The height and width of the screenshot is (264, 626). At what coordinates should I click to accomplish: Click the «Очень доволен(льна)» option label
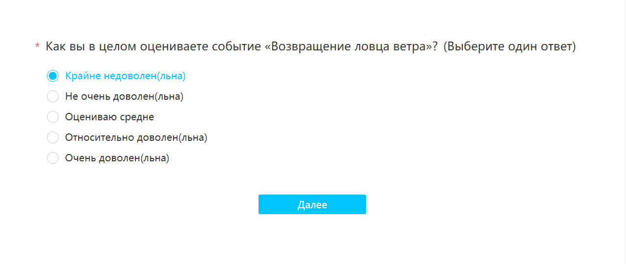tap(117, 158)
